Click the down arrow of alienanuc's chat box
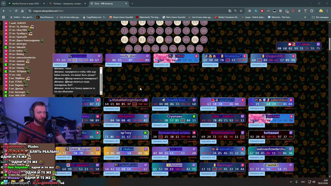 point(101,94)
